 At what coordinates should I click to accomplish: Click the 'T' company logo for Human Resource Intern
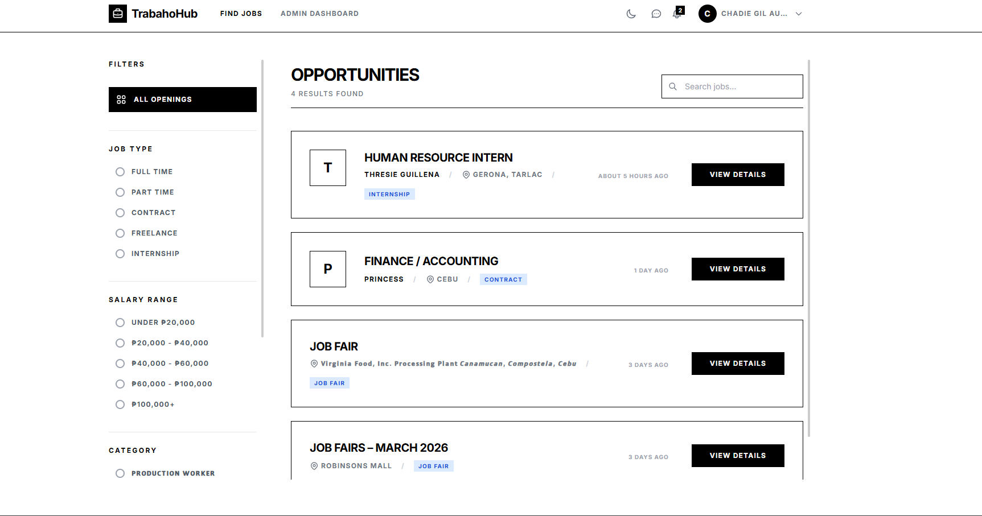(327, 167)
